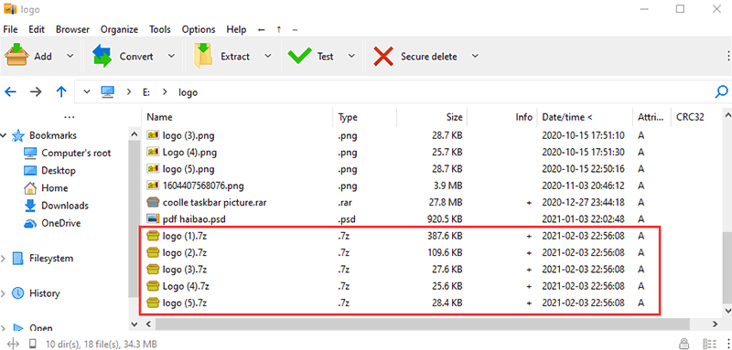The height and width of the screenshot is (350, 732).
Task: Open the File menu
Action: coord(10,29)
